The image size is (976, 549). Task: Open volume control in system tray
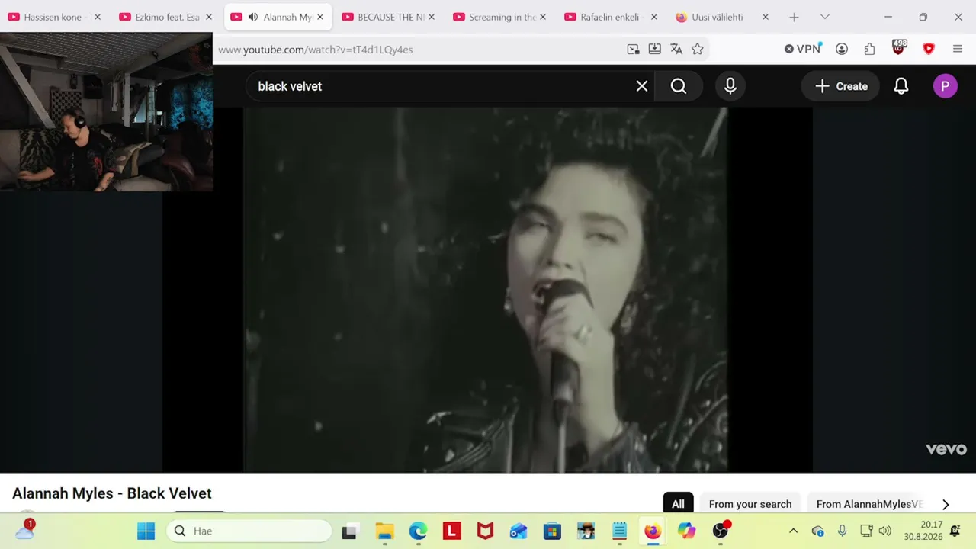pyautogui.click(x=884, y=531)
